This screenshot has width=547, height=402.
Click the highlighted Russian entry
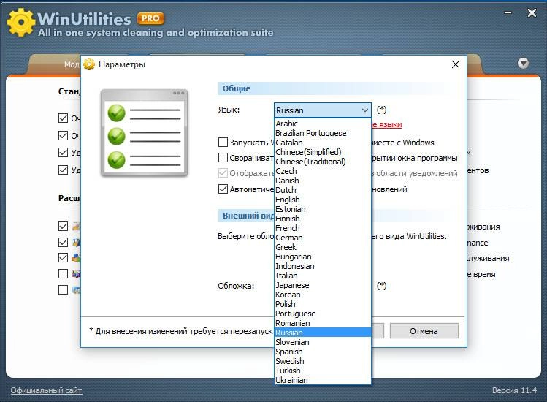coord(322,333)
